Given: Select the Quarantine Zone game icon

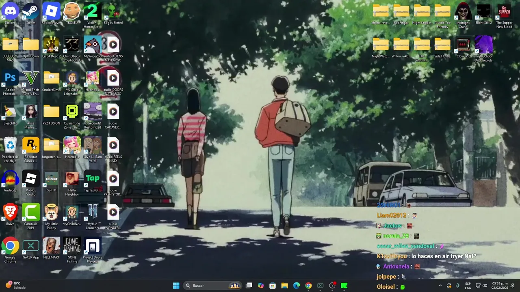Looking at the screenshot, I should (x=72, y=117).
